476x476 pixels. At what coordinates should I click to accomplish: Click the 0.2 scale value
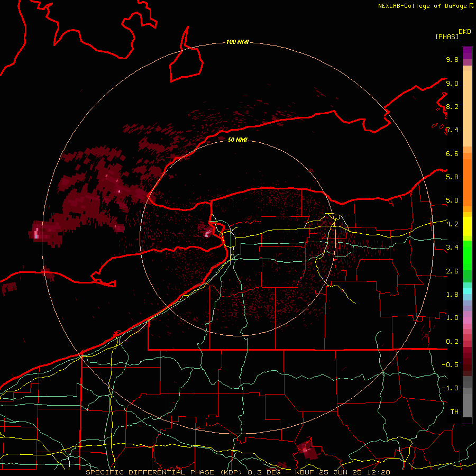(x=452, y=342)
